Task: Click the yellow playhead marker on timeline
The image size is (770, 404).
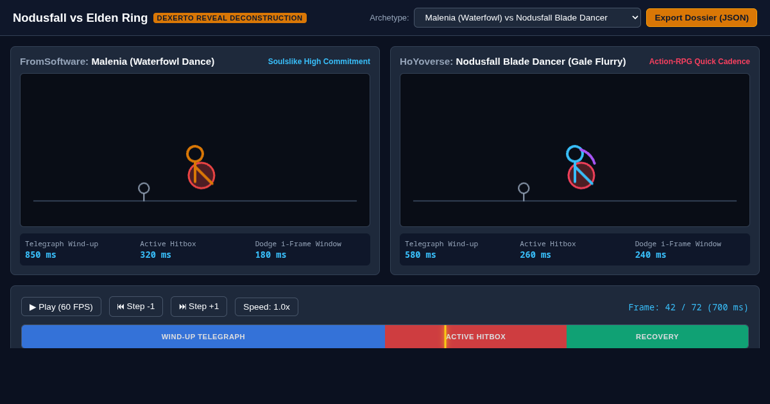Action: pos(445,337)
